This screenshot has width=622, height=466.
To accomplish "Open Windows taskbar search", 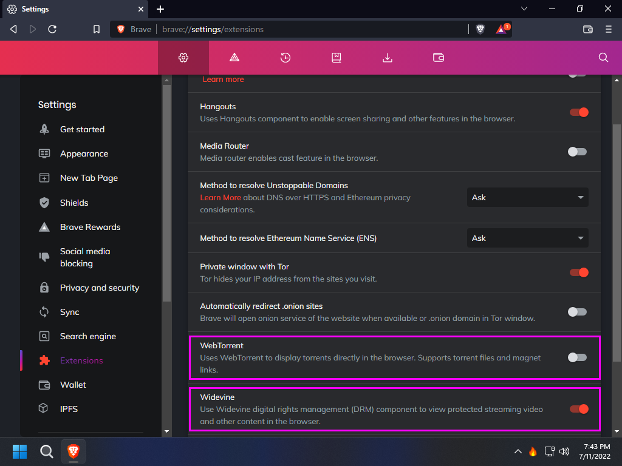I will [x=46, y=451].
